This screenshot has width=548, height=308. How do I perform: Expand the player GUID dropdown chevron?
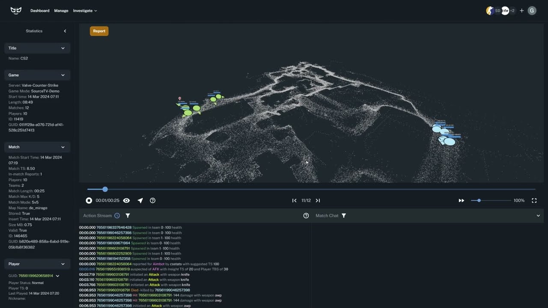pyautogui.click(x=57, y=276)
